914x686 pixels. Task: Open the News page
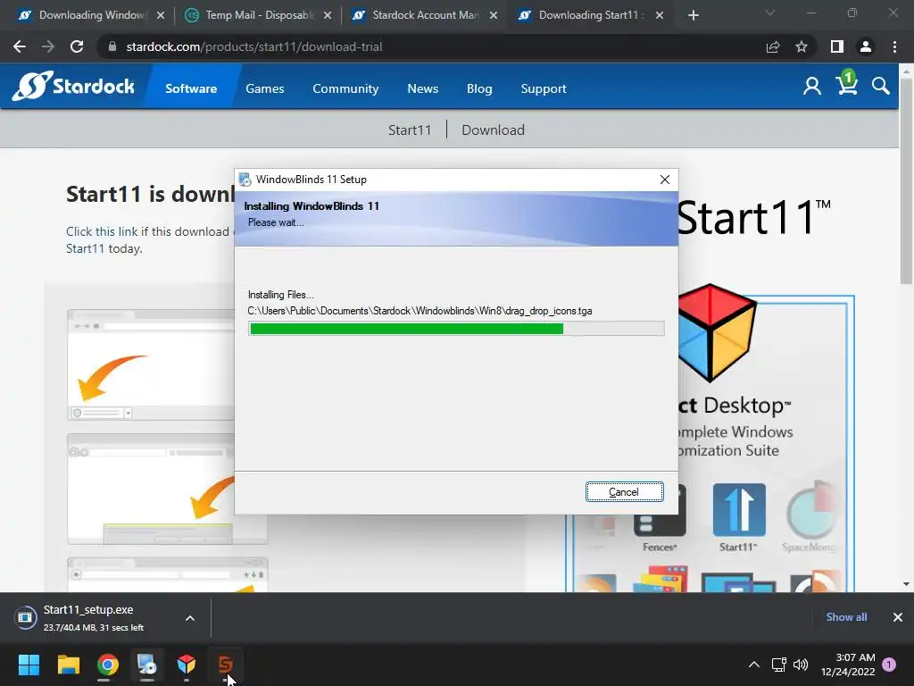coord(422,88)
